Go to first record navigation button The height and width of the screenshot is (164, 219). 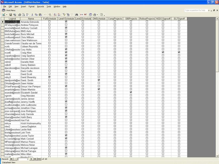pos(11,159)
